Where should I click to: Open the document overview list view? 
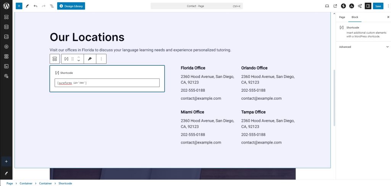(52, 6)
